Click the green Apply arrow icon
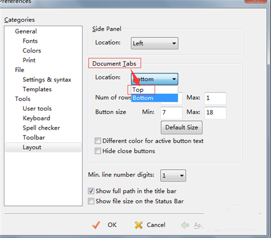 pyautogui.click(x=185, y=225)
